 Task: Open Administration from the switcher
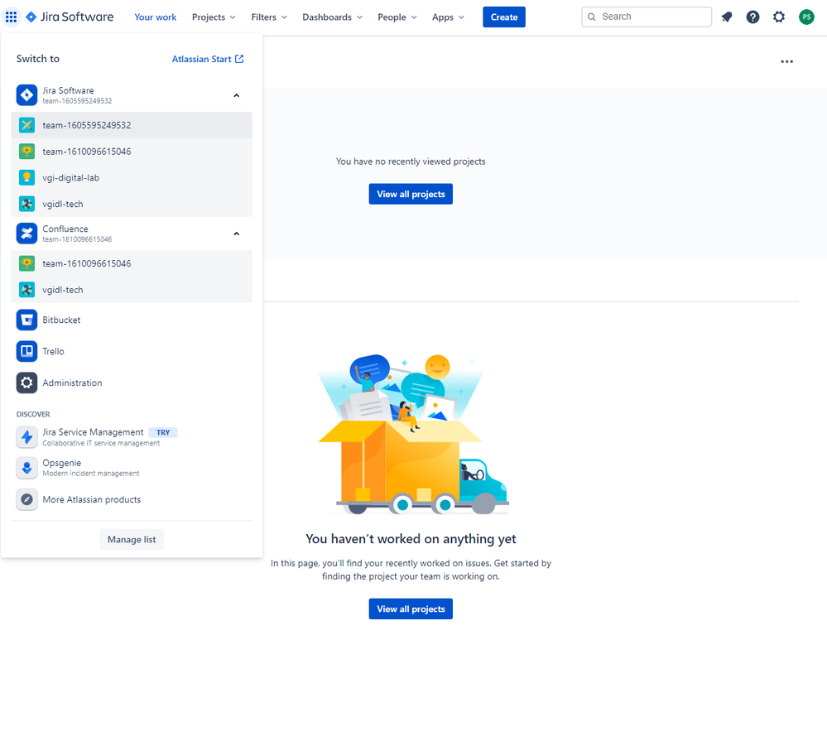132,383
